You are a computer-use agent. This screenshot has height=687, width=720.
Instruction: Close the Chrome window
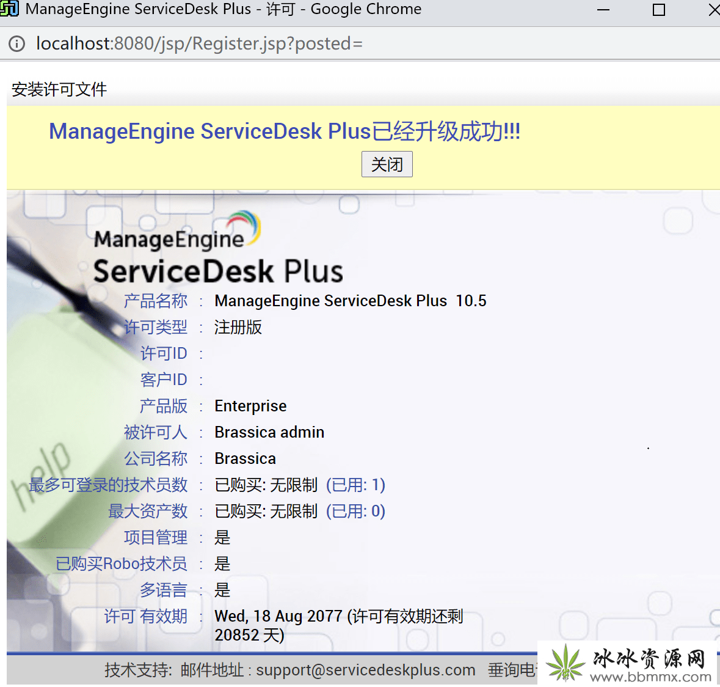coord(714,9)
